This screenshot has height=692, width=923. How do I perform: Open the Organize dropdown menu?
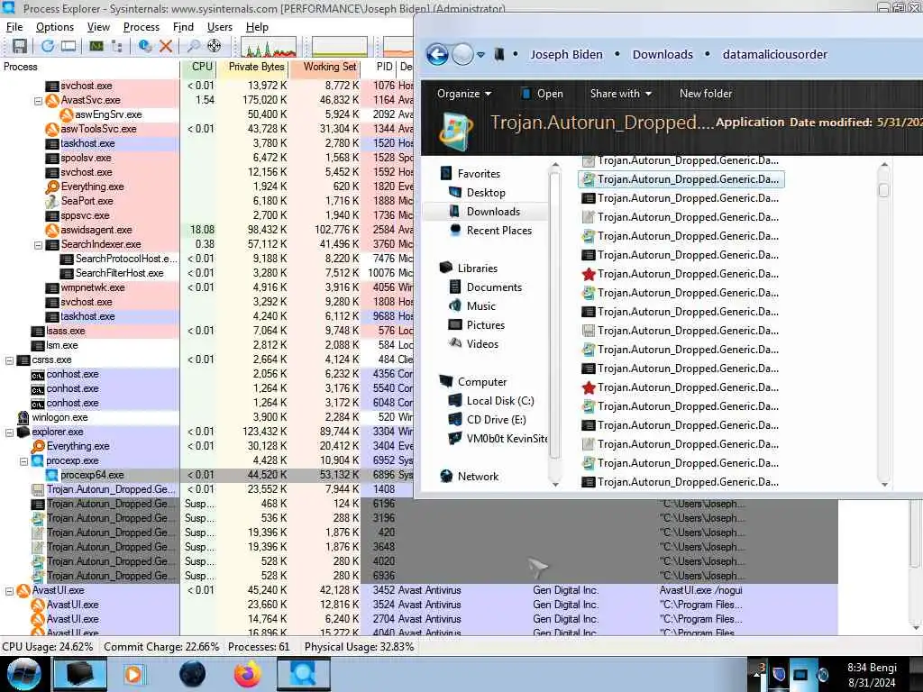[x=464, y=94]
